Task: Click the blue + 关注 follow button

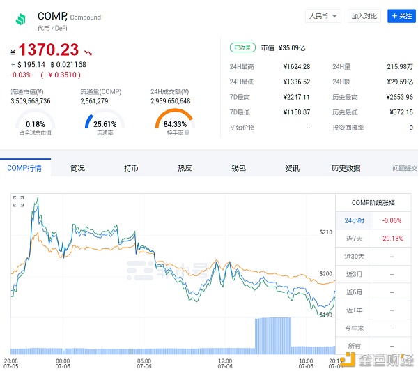Action: pos(401,16)
